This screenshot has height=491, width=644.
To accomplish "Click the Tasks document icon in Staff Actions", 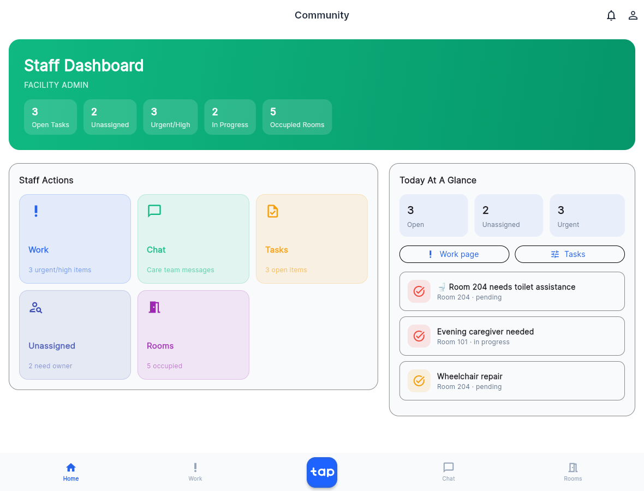I will (272, 211).
